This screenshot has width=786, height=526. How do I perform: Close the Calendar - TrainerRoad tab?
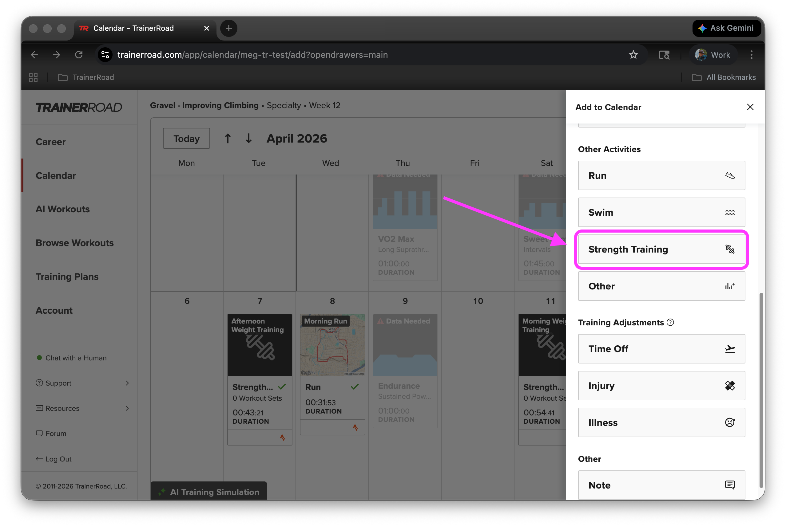pos(206,28)
